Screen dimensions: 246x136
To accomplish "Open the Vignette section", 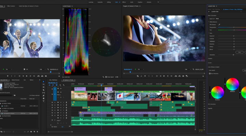I will [x=210, y=108].
